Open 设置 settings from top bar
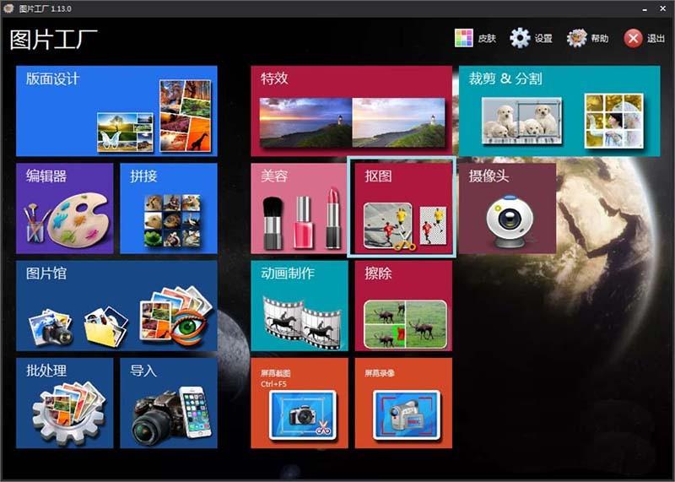The image size is (675, 482). [531, 38]
